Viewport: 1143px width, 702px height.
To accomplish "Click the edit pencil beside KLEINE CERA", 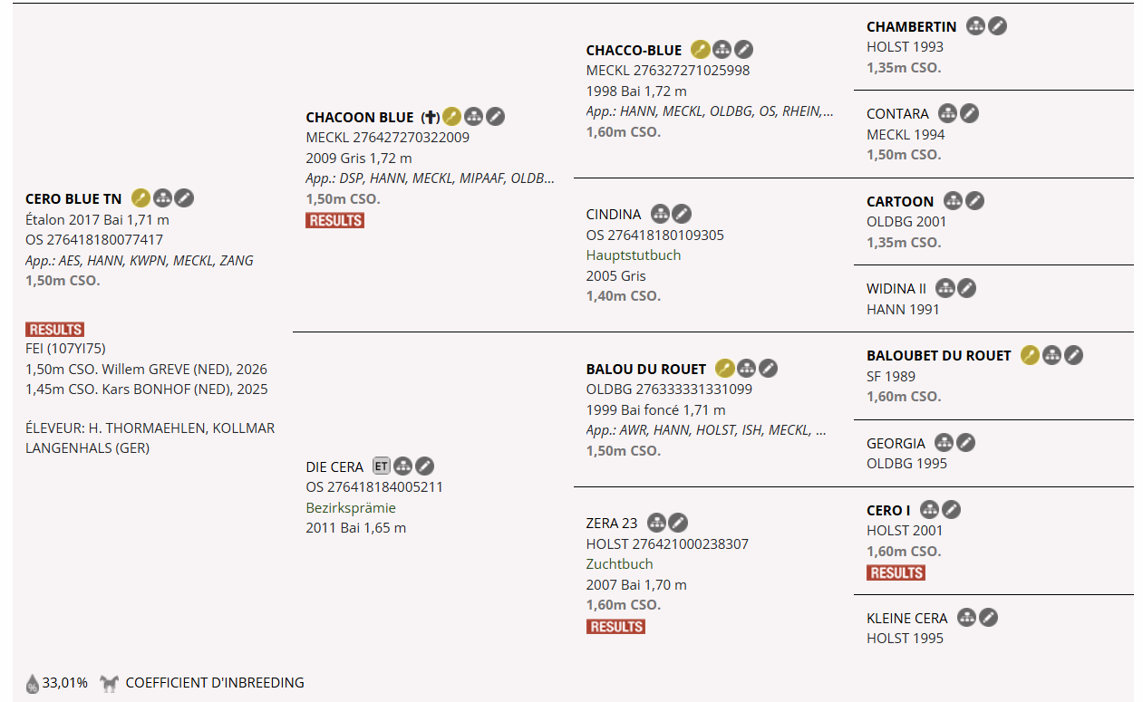I will [988, 618].
